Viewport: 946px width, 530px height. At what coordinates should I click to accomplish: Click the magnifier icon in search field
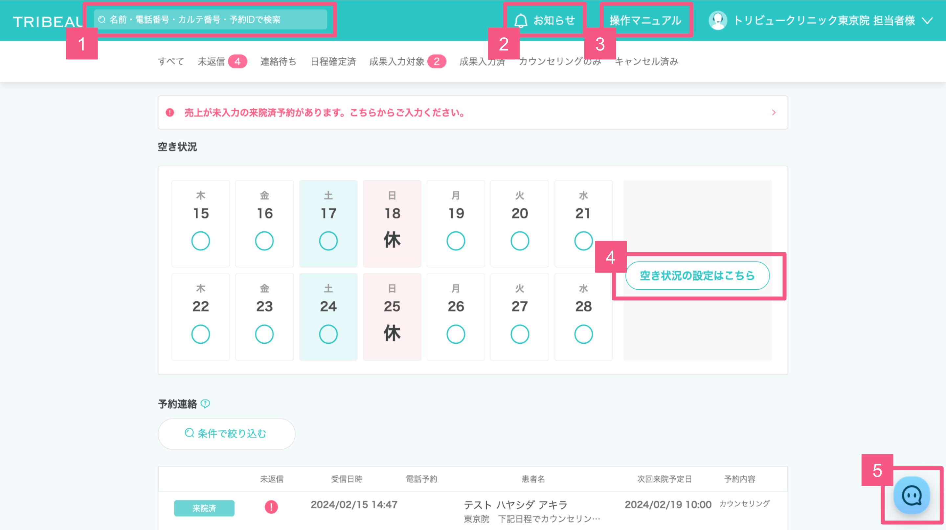coord(102,19)
